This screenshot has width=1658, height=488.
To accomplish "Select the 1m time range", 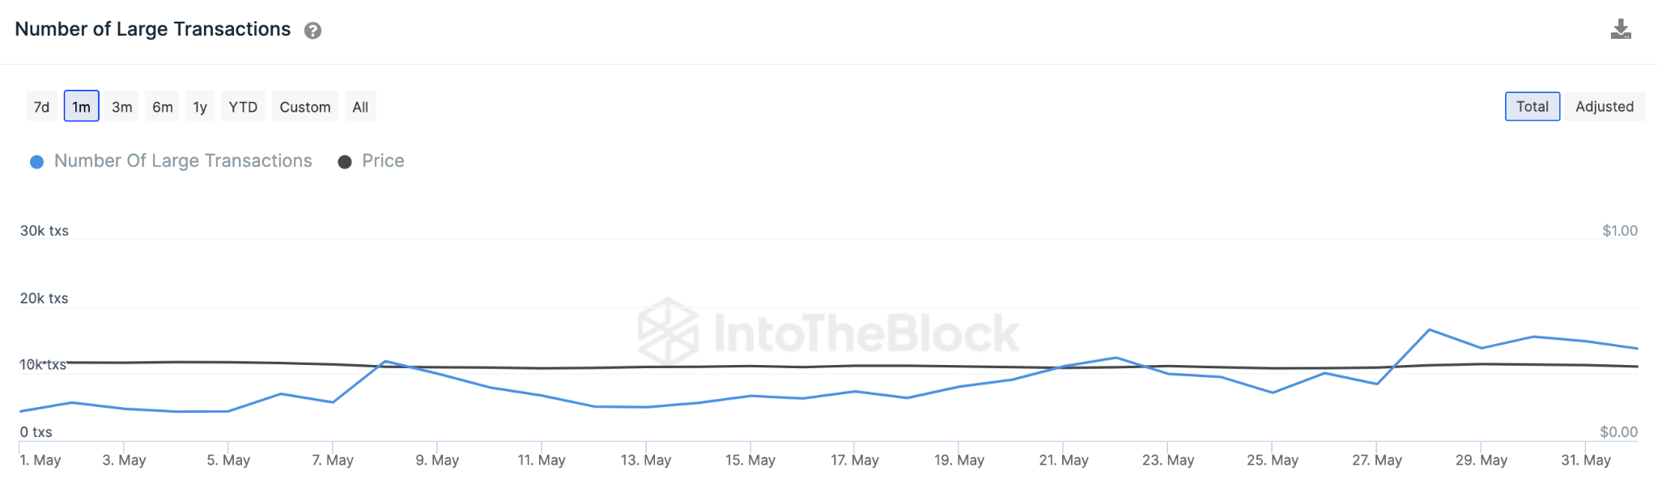I will 81,107.
